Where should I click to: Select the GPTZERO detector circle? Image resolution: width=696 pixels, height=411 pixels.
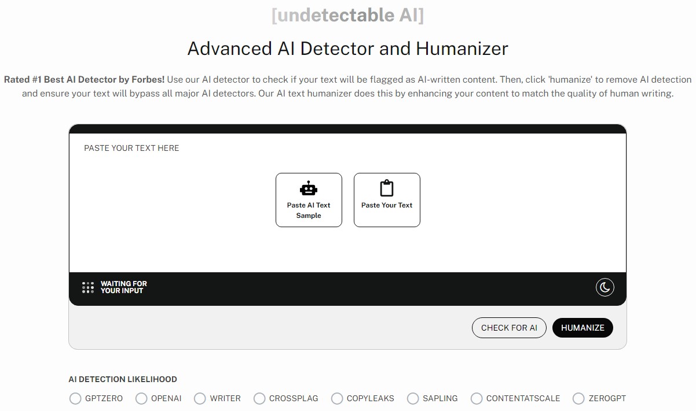point(75,398)
